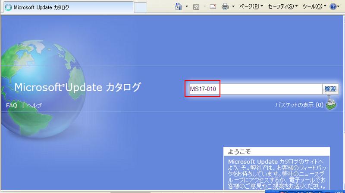Open the セーフティ(S) menu
The width and height of the screenshot is (345, 193).
(283, 6)
